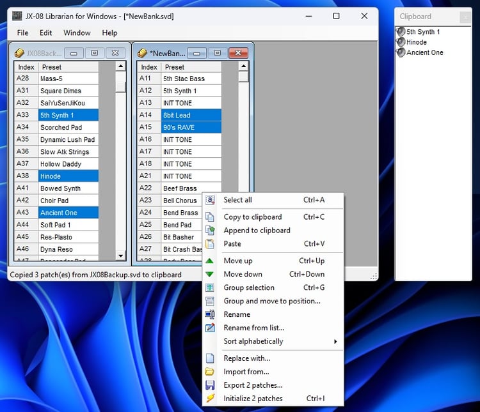Click the JX-08 Librarian app icon in title bar
Image resolution: width=480 pixels, height=412 pixels.
click(x=17, y=16)
